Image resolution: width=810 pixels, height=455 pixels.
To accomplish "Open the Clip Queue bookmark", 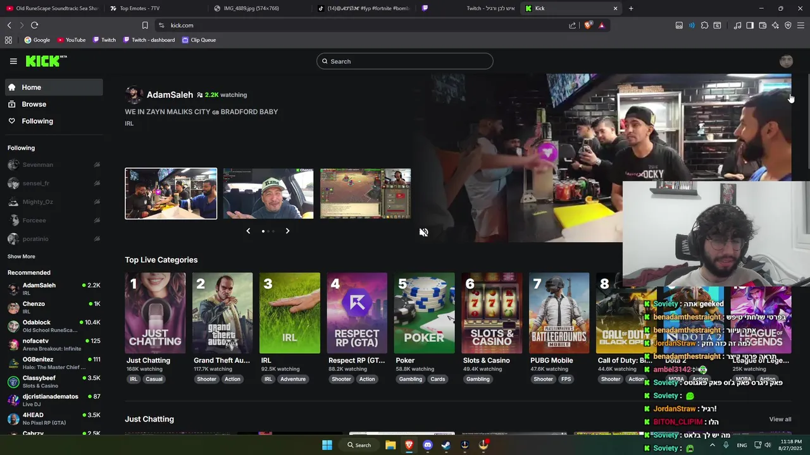I will tap(199, 40).
